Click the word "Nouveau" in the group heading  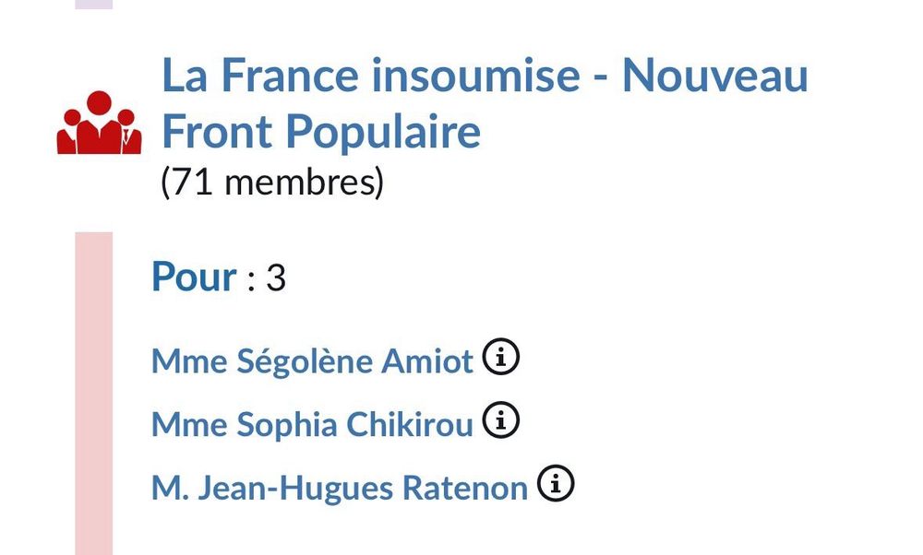tap(715, 76)
